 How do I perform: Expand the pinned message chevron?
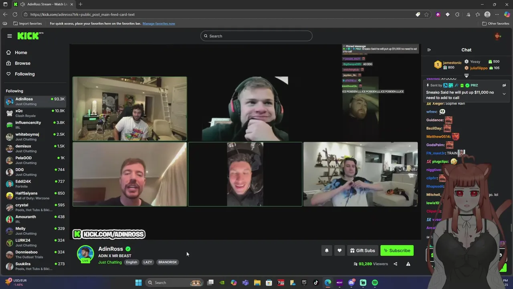tap(504, 94)
